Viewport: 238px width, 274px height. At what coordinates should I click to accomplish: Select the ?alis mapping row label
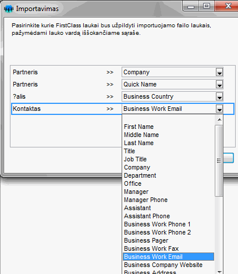click(19, 96)
